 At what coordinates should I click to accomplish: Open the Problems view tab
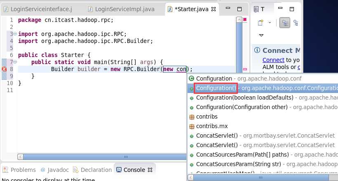pos(19,170)
